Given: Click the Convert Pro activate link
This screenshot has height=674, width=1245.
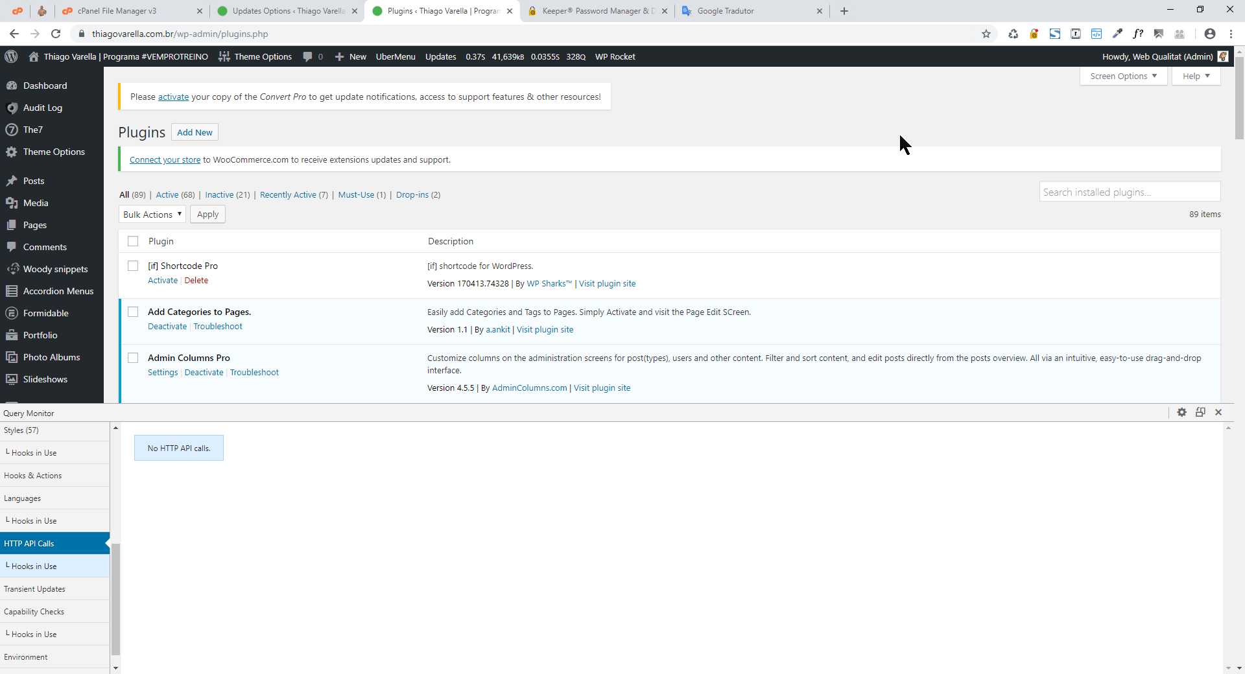Looking at the screenshot, I should [173, 97].
